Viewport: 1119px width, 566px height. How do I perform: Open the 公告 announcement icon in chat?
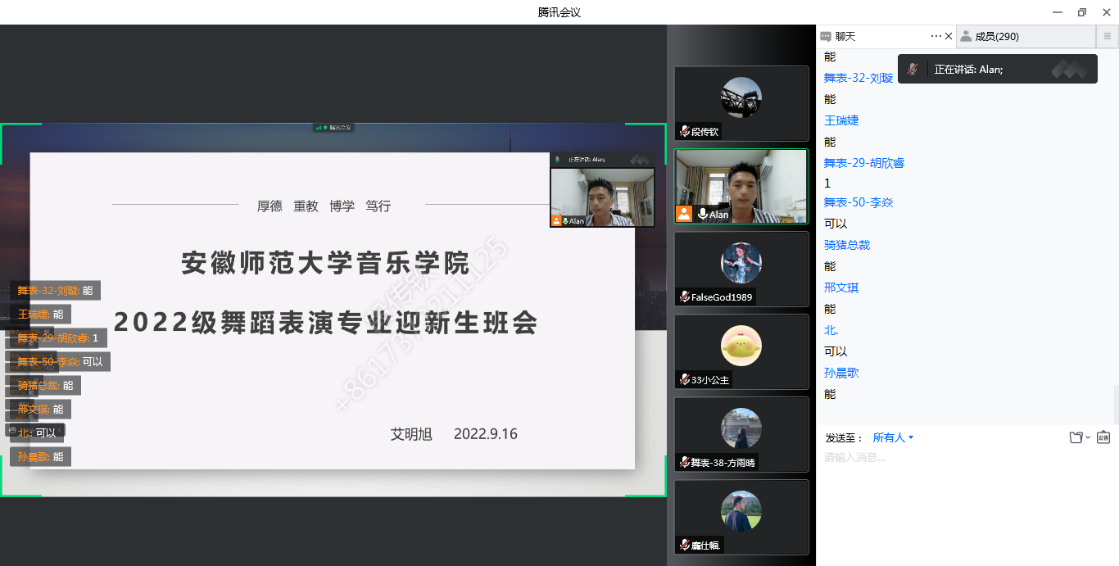click(x=1103, y=437)
